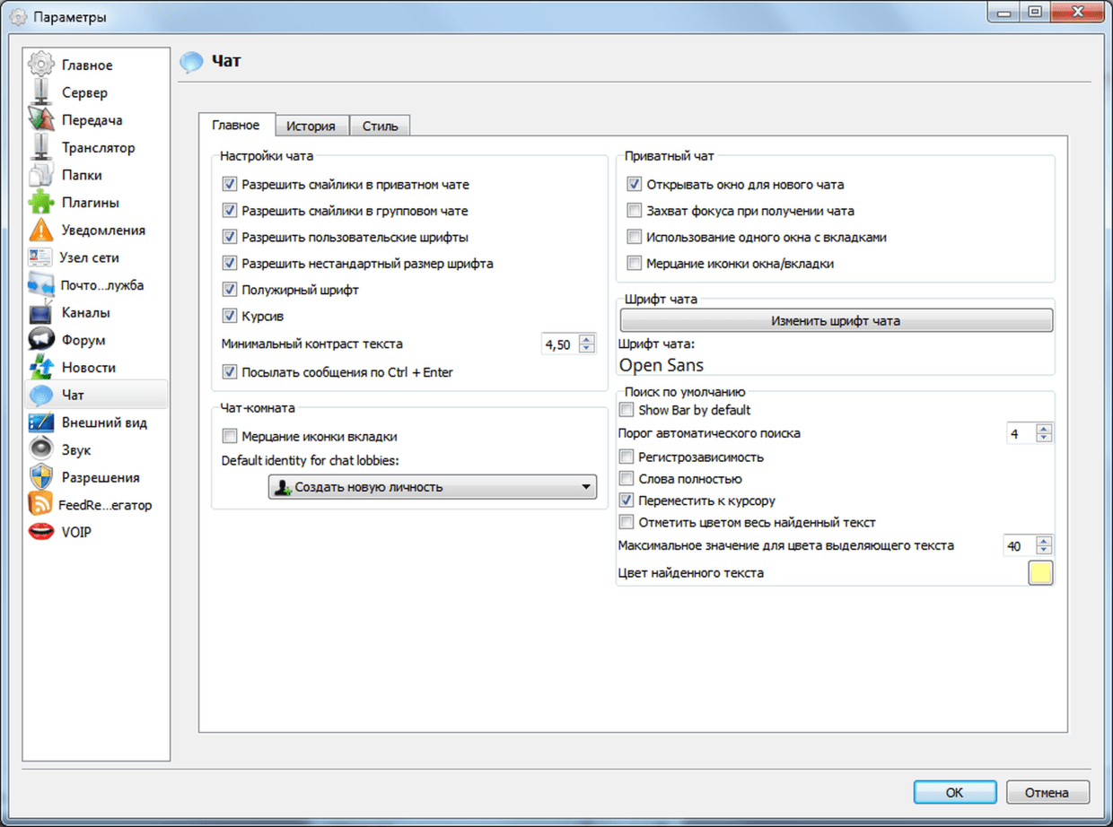Click the Уведомления warning icon
The height and width of the screenshot is (827, 1113).
coord(41,231)
